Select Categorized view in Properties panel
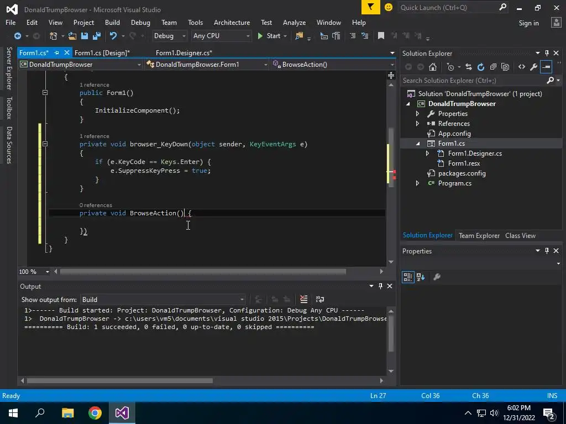The width and height of the screenshot is (566, 424). [x=408, y=277]
